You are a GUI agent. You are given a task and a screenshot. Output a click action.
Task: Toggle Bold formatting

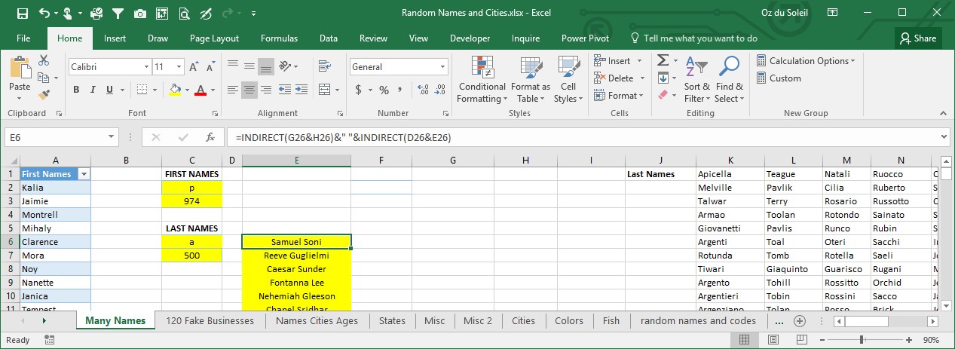point(76,90)
